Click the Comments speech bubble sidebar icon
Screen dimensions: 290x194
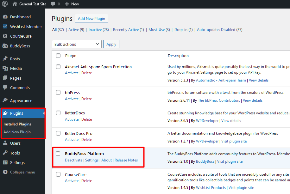point(5,87)
